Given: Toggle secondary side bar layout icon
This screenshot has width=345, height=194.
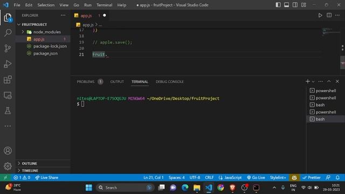Looking at the screenshot, I should pos(295,5).
